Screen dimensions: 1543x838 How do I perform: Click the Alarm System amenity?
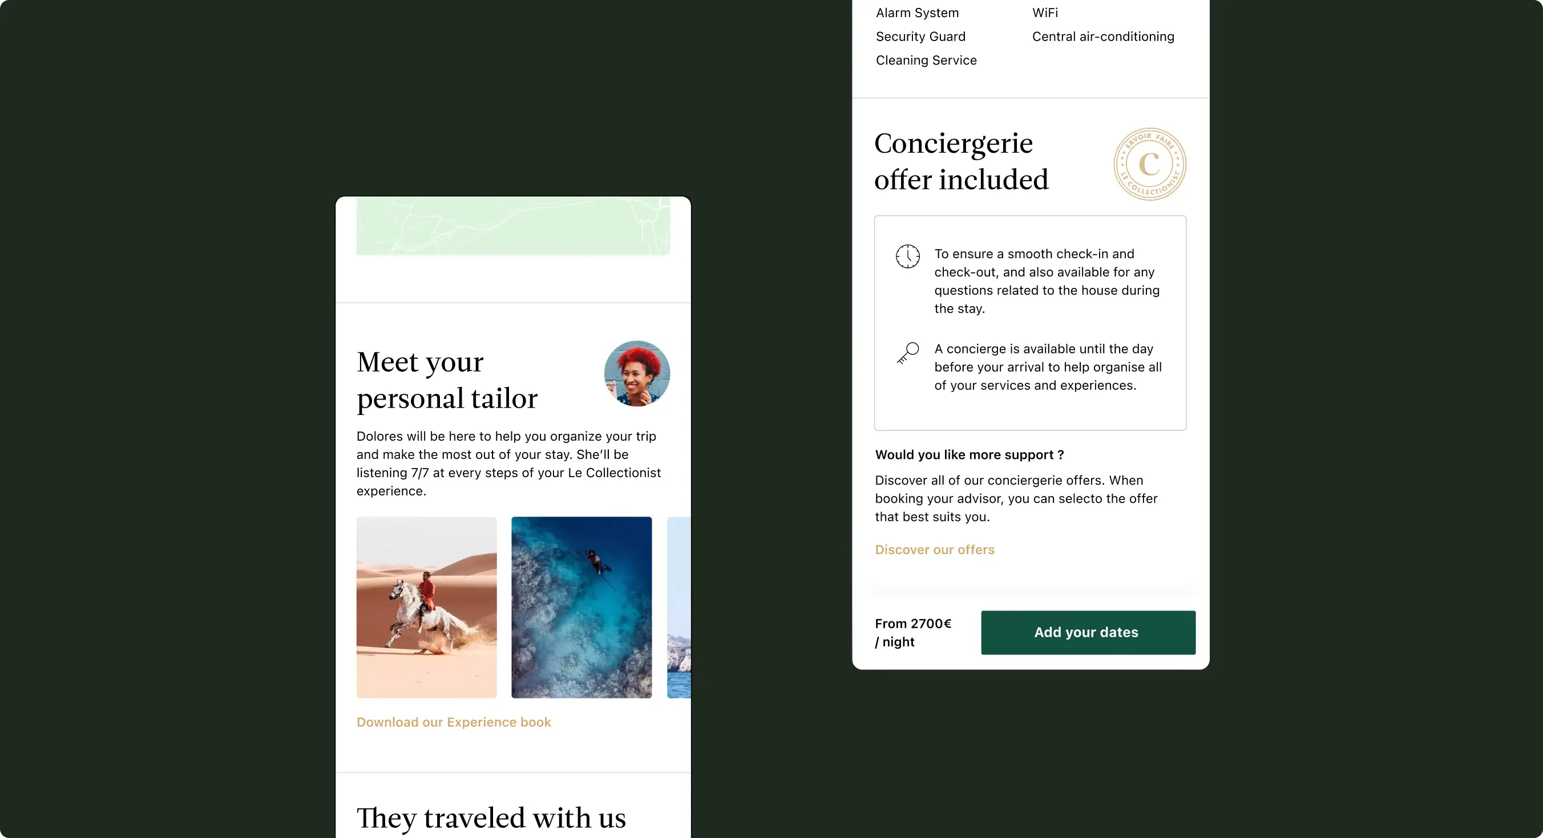coord(917,13)
